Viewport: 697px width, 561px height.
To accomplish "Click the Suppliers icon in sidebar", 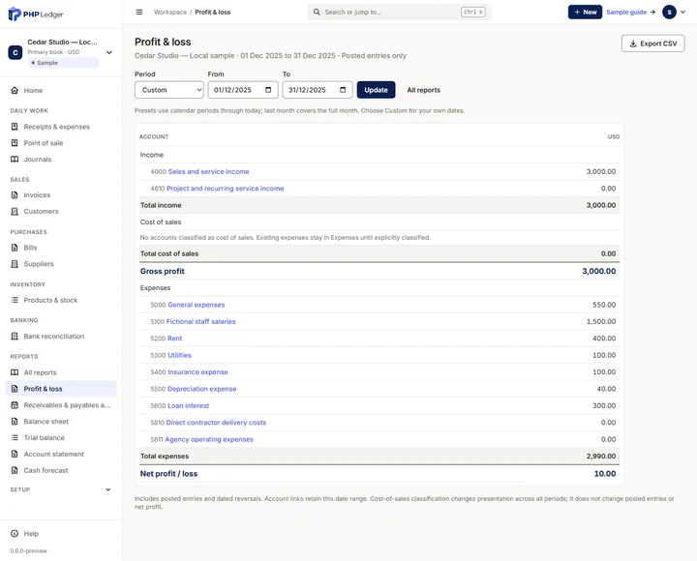I will tap(15, 264).
